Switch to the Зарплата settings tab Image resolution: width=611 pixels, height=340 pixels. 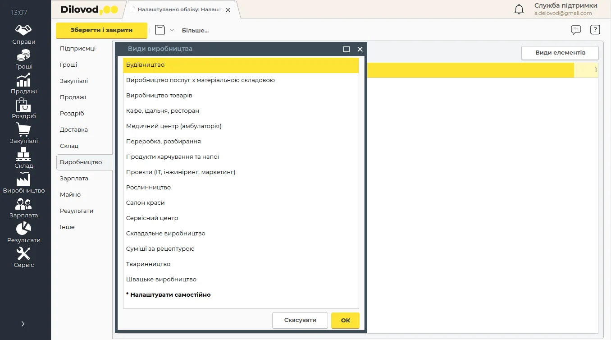click(x=74, y=179)
